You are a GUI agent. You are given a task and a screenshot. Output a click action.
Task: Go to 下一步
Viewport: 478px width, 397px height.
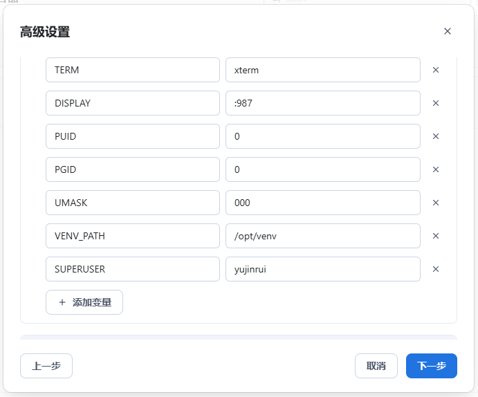click(431, 366)
